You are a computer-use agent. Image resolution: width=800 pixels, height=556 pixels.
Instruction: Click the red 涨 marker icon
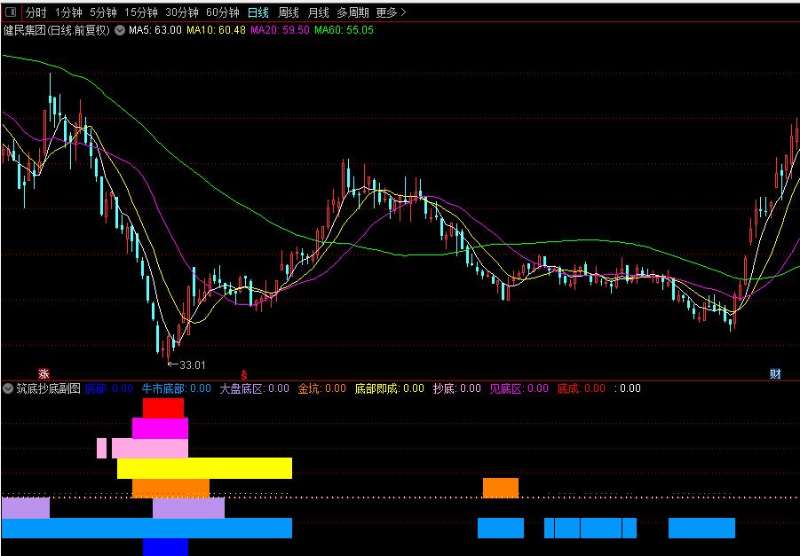coord(43,373)
